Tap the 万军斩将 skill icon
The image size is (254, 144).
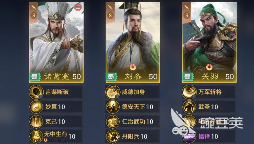point(189,92)
